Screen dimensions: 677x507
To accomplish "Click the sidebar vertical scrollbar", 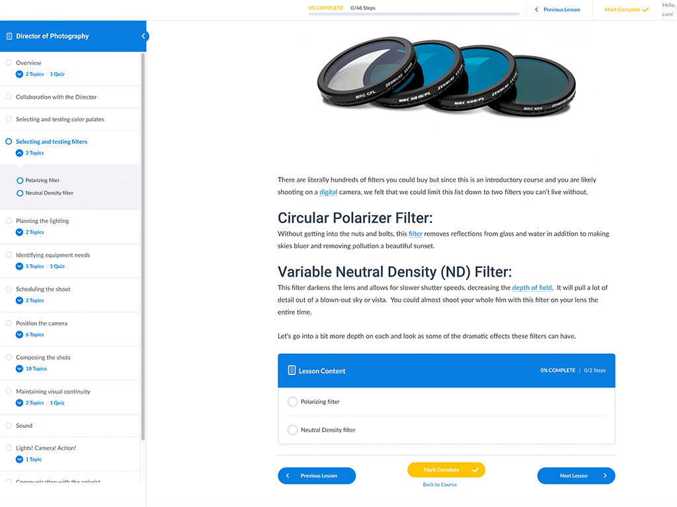I will tap(143, 246).
